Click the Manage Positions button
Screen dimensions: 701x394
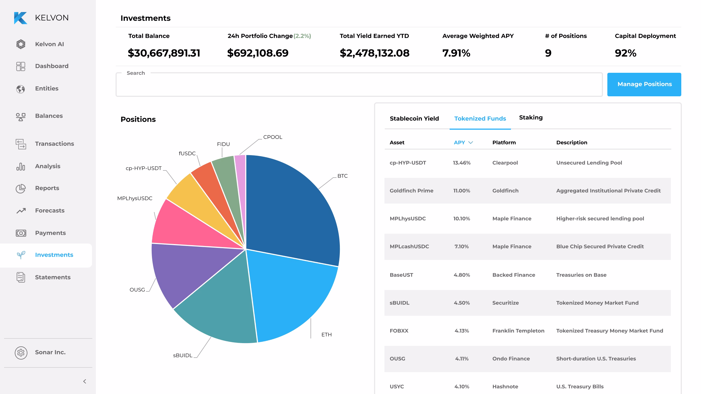click(644, 84)
